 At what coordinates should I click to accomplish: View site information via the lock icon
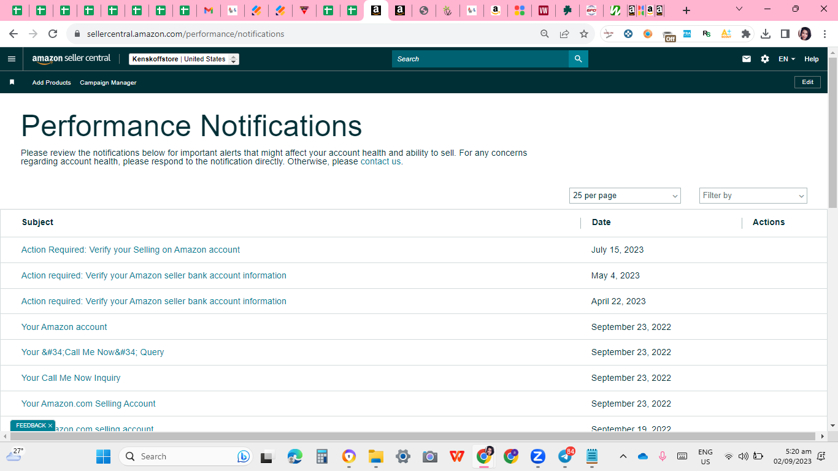tap(77, 34)
